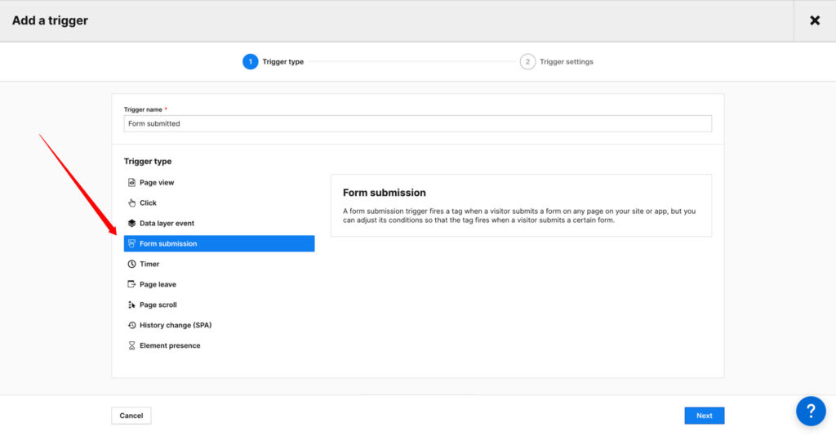The image size is (836, 436).
Task: Select the Page view trigger type
Action: click(x=157, y=183)
